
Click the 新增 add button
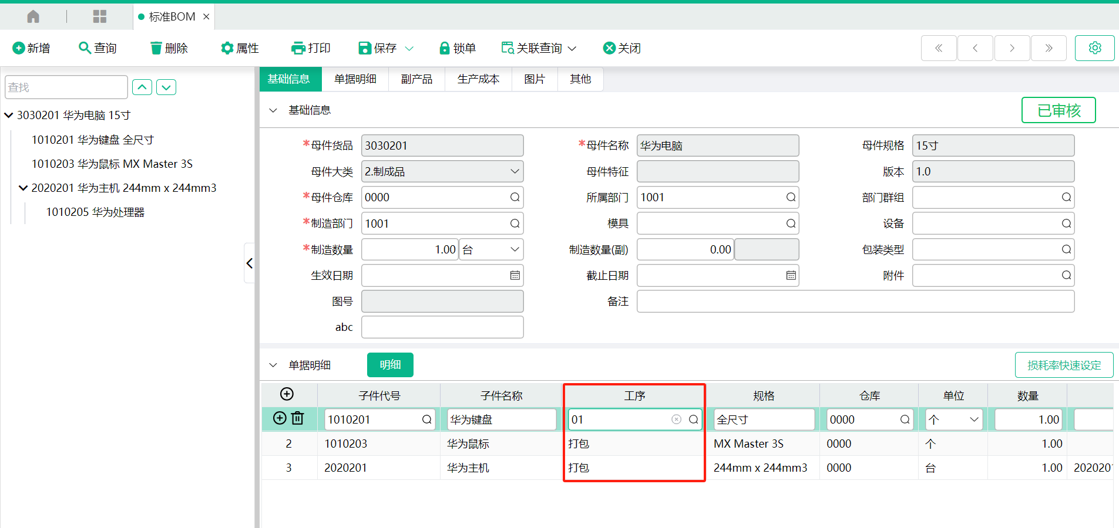(x=31, y=48)
